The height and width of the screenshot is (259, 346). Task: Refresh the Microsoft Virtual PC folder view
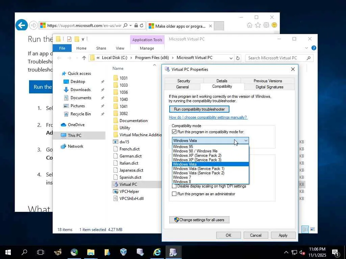[238, 58]
